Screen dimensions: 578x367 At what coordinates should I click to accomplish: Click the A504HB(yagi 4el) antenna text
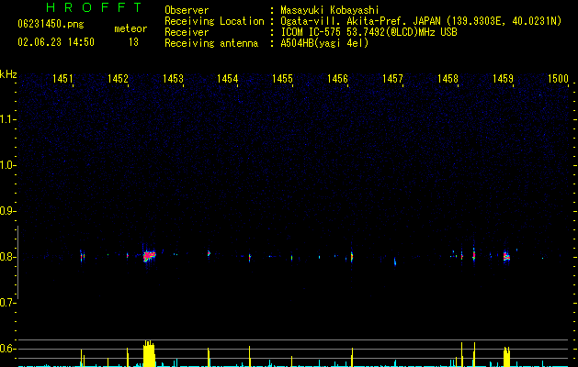coord(324,43)
